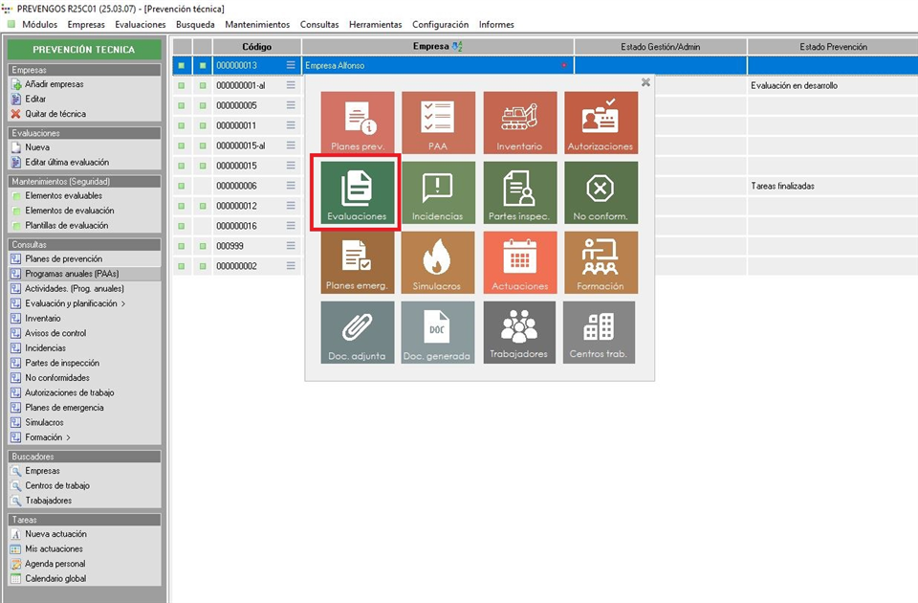The image size is (918, 603).
Task: Select the PAA checklist tile
Action: (x=438, y=123)
